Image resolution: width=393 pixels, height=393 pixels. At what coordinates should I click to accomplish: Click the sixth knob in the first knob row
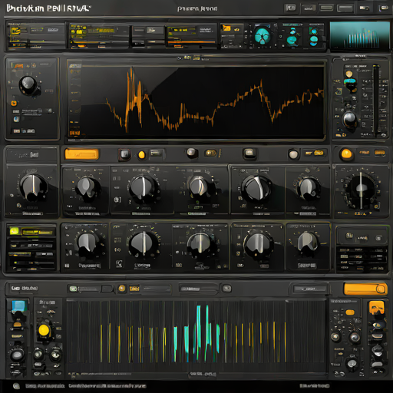[x=309, y=189]
